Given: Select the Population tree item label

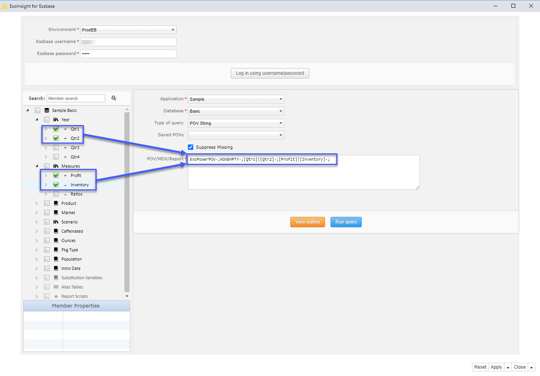Looking at the screenshot, I should (72, 259).
